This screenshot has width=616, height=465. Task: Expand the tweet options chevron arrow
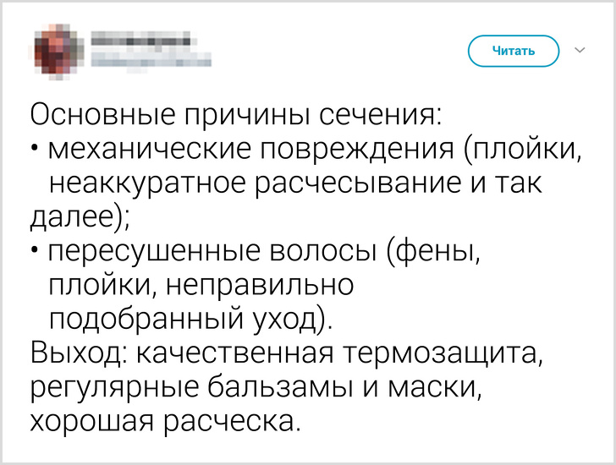pyautogui.click(x=580, y=51)
